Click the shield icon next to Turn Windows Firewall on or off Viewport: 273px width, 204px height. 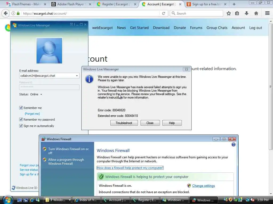click(x=45, y=149)
